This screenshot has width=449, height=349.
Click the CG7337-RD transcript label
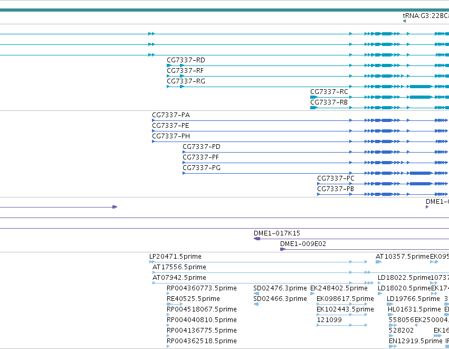coord(186,60)
